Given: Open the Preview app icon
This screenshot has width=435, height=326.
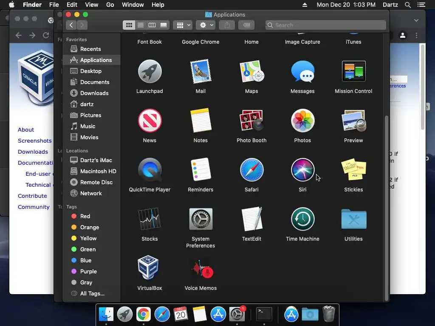Looking at the screenshot, I should [x=354, y=121].
